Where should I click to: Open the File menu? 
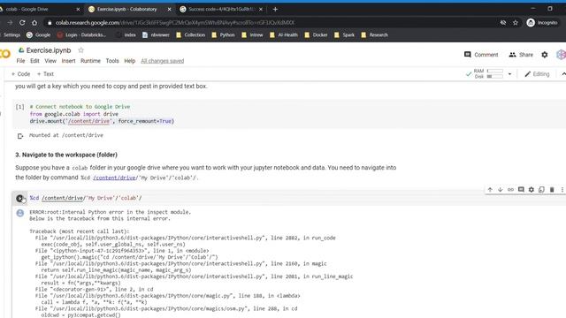coord(20,61)
